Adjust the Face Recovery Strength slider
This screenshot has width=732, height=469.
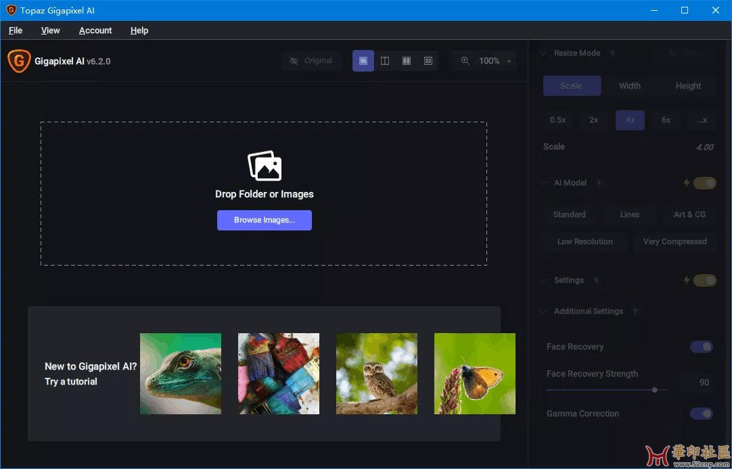(x=654, y=390)
